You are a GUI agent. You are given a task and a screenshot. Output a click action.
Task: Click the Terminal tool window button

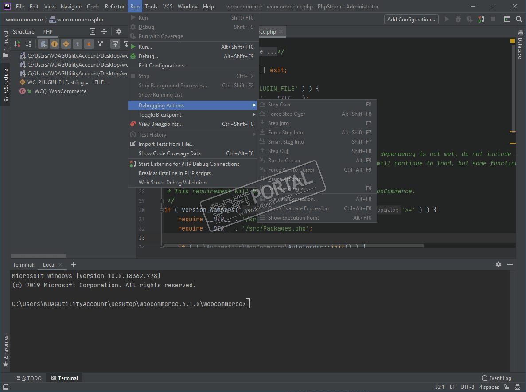point(65,378)
